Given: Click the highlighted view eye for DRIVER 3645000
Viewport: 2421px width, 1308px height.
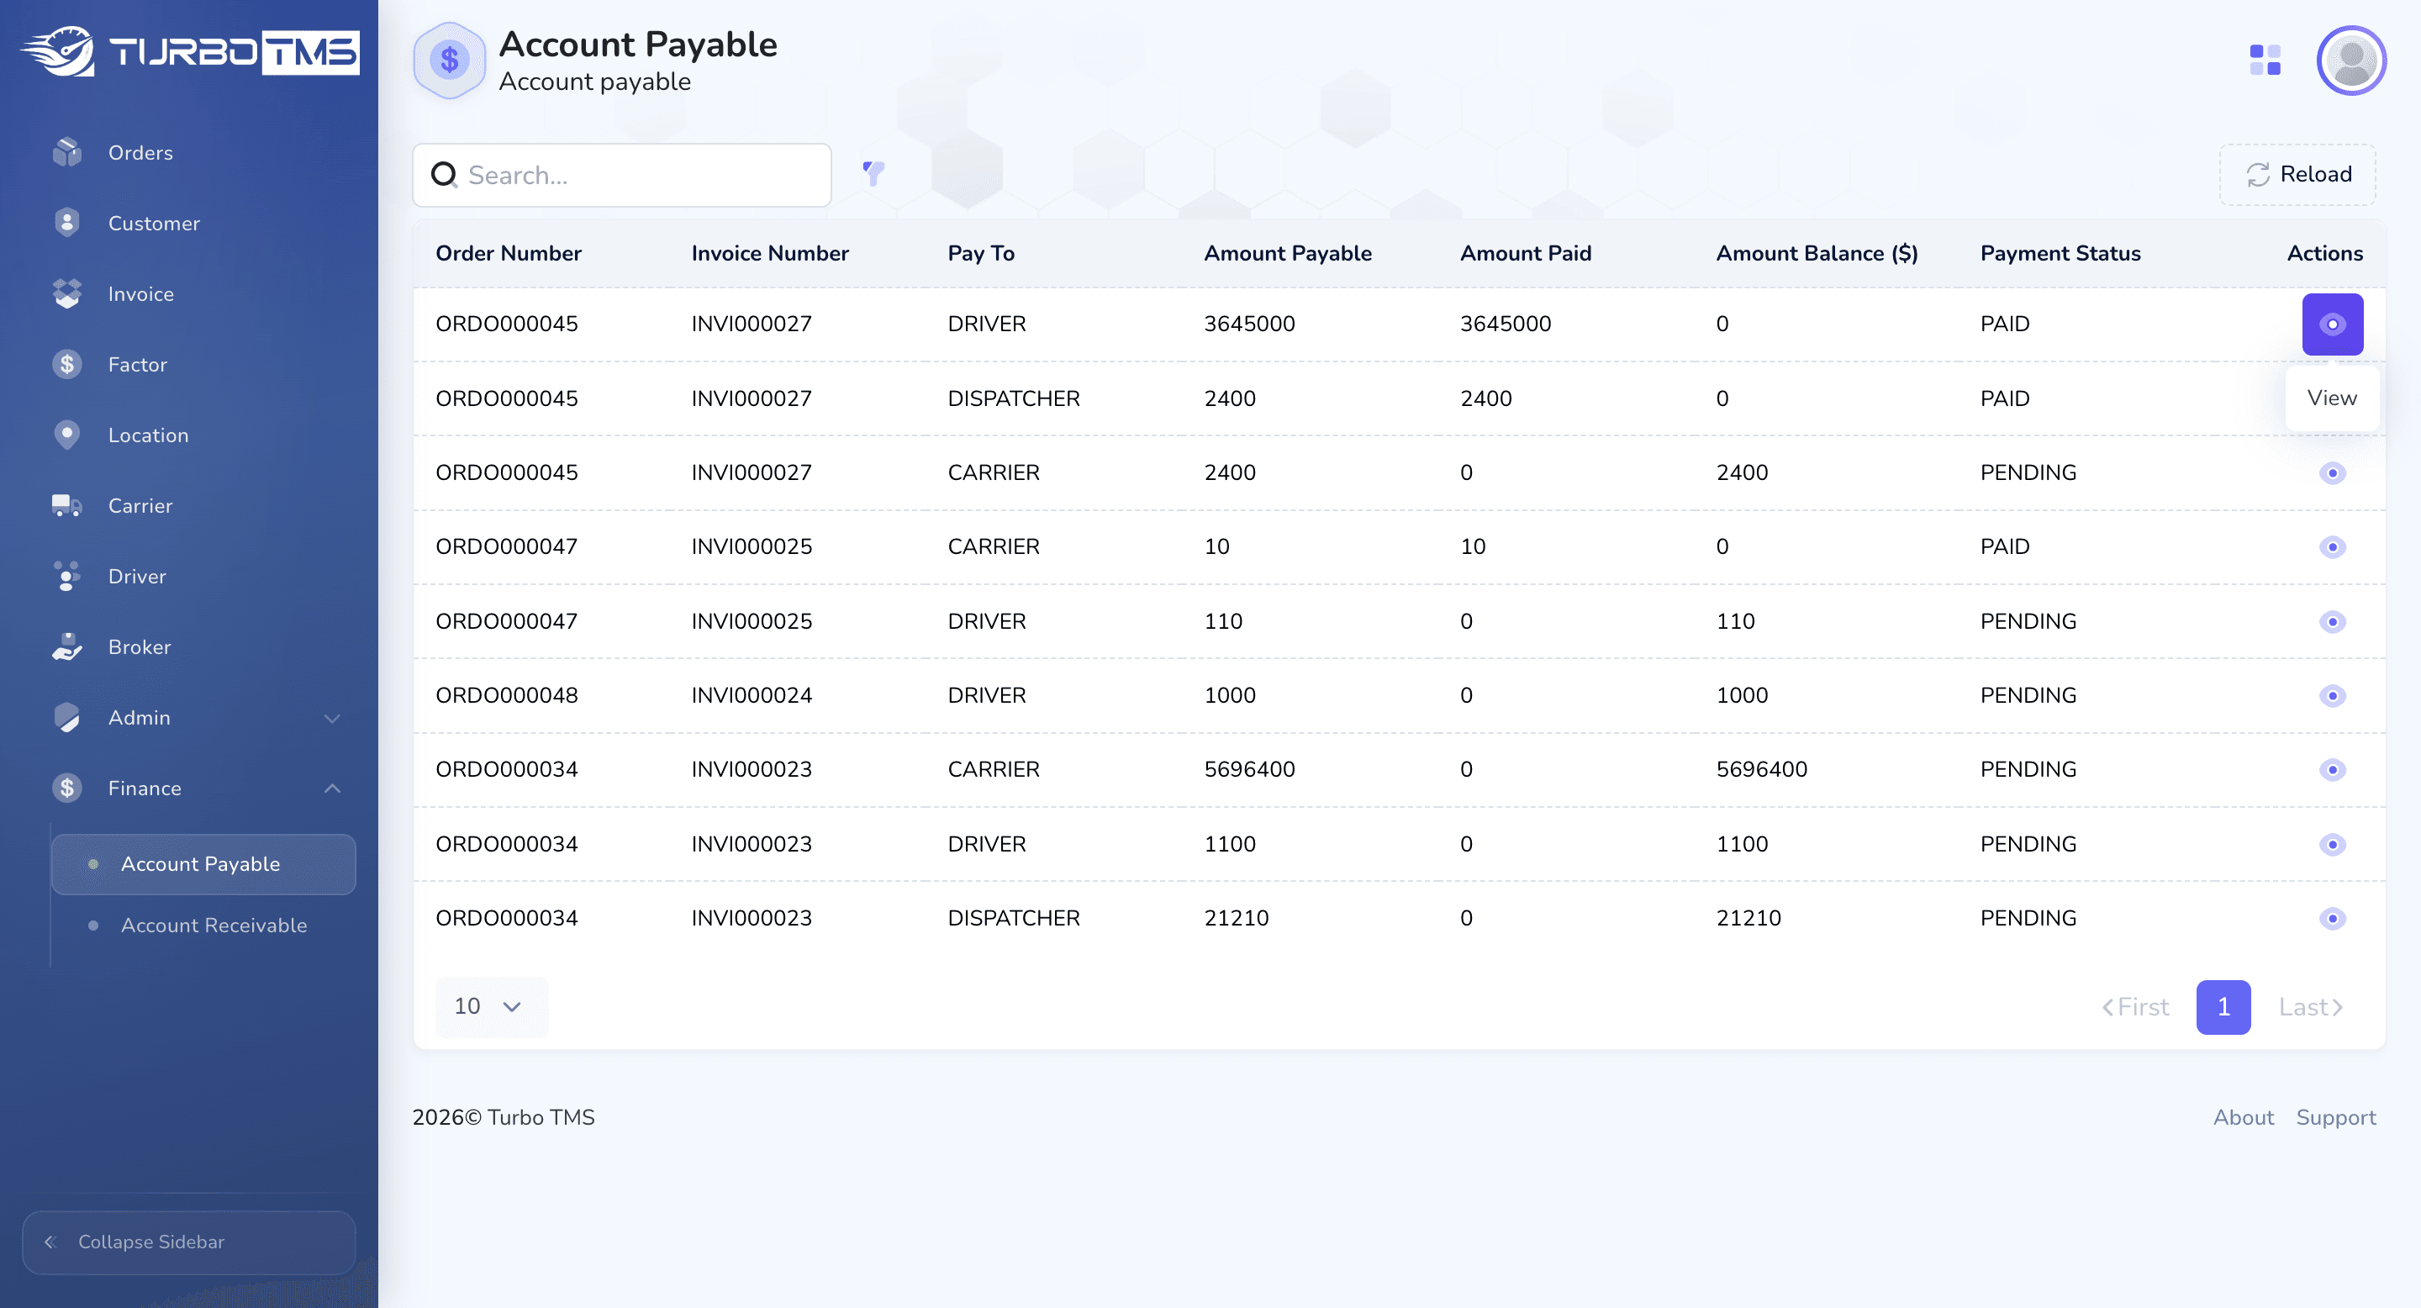Looking at the screenshot, I should [x=2332, y=324].
